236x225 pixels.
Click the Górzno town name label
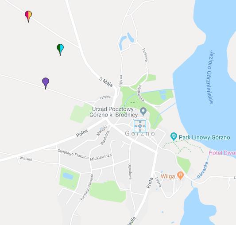click(x=140, y=133)
